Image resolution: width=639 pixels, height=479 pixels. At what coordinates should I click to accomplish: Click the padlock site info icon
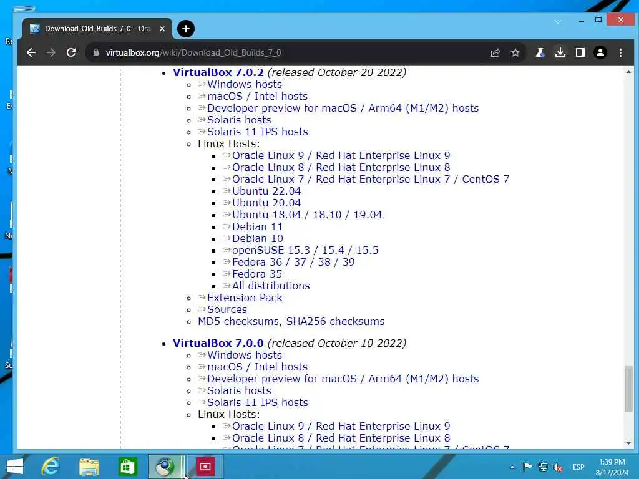[x=96, y=52]
